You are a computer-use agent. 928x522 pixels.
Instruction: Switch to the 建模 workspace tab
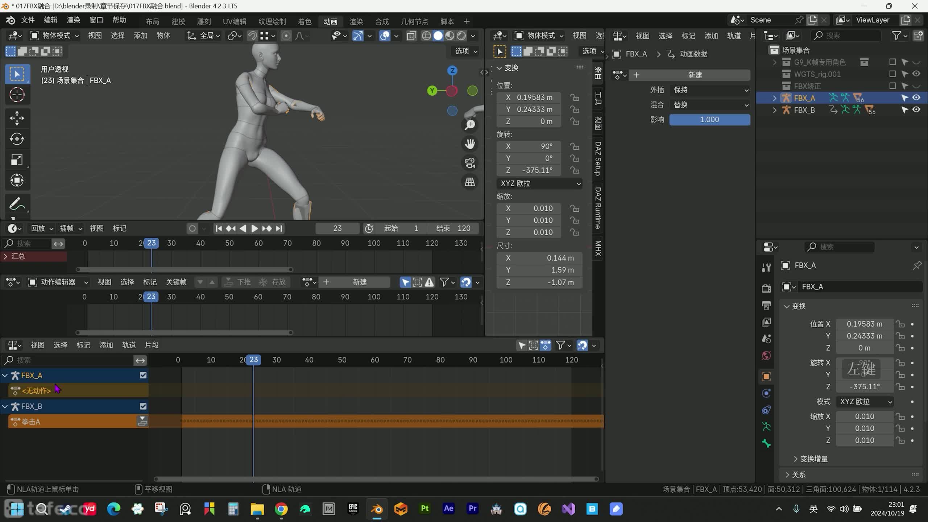(178, 21)
